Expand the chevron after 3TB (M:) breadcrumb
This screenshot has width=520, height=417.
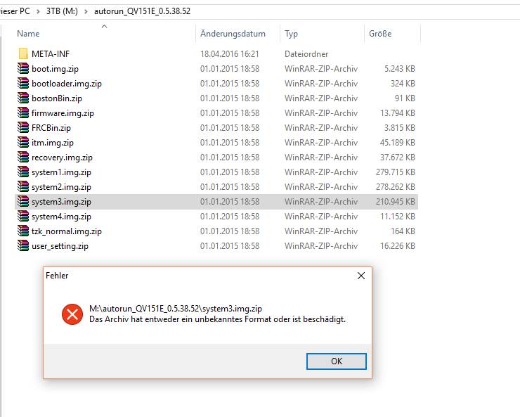click(x=86, y=11)
